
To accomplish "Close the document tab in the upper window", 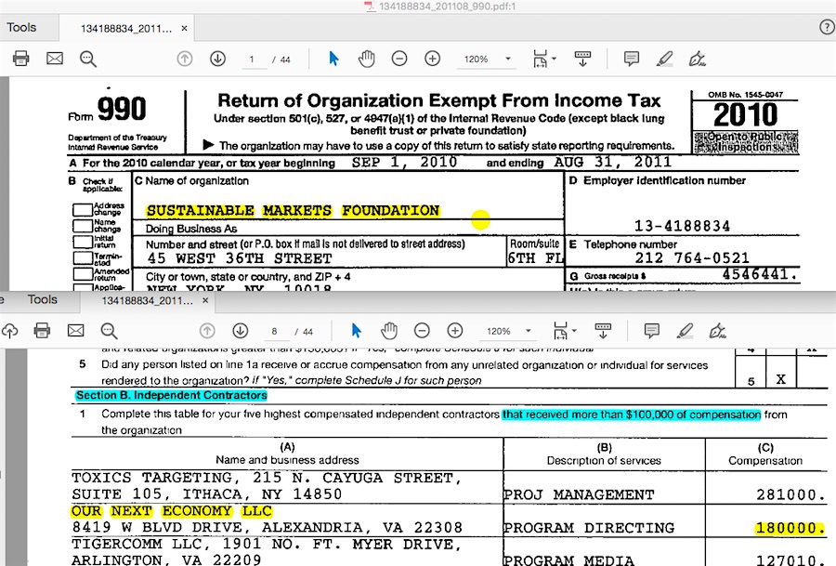I will click(184, 28).
